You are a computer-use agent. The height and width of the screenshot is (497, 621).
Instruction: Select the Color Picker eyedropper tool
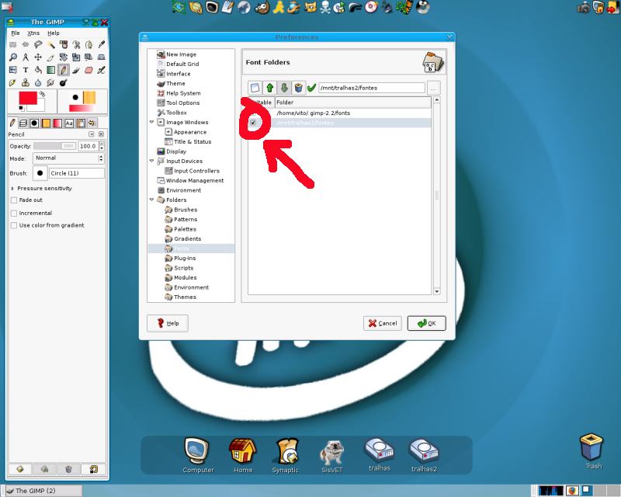[102, 44]
